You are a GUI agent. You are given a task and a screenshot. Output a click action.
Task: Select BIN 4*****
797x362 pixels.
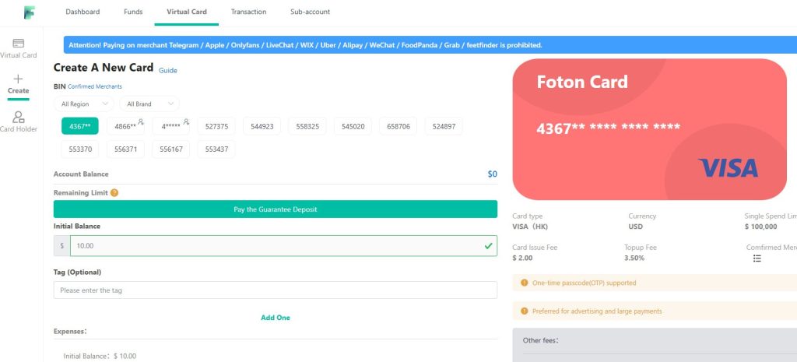coord(170,126)
